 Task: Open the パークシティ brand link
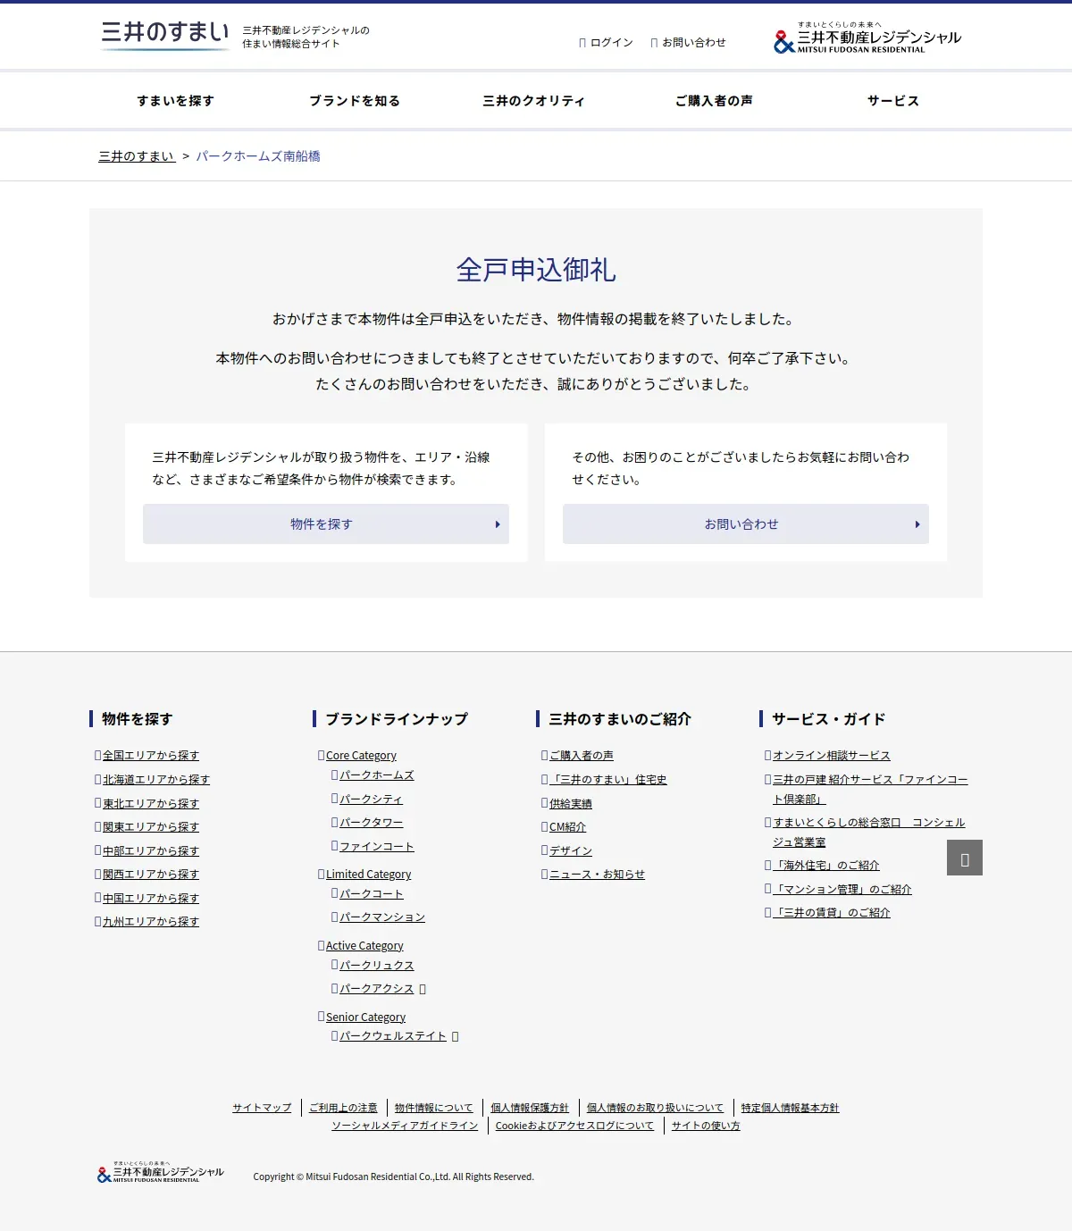[371, 800]
